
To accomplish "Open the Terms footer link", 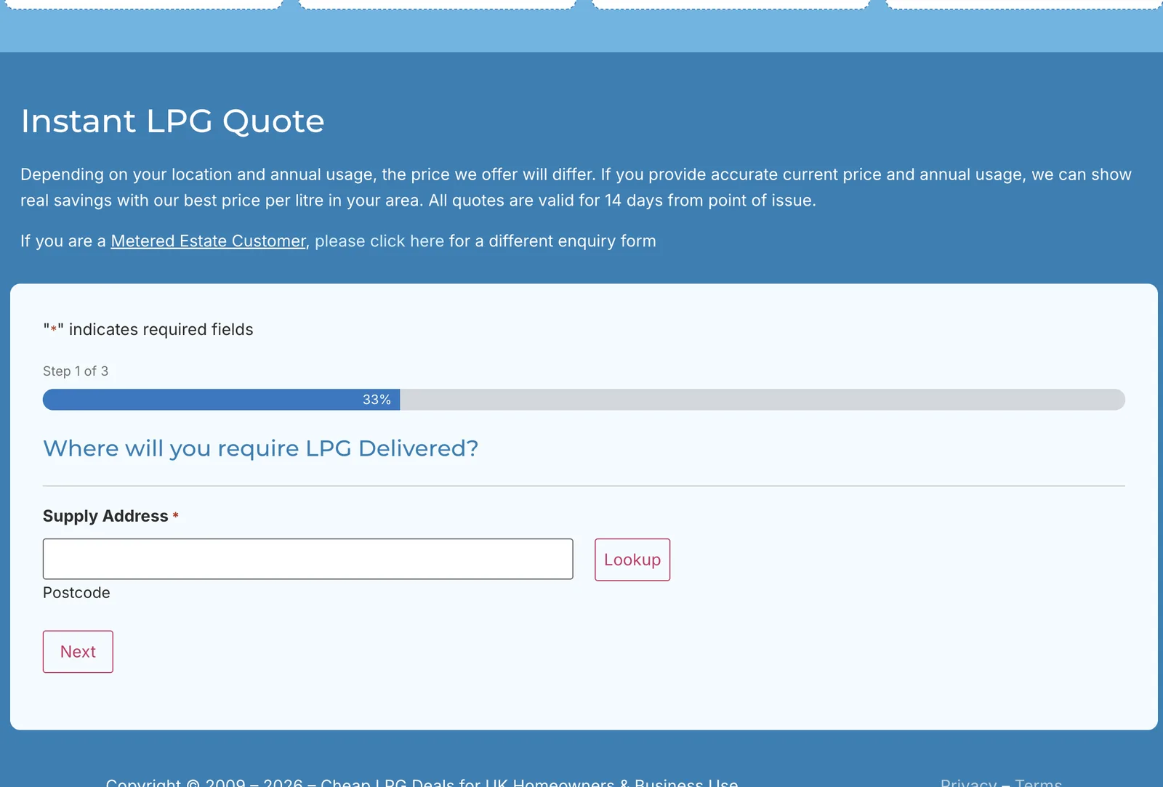I will click(x=1038, y=783).
